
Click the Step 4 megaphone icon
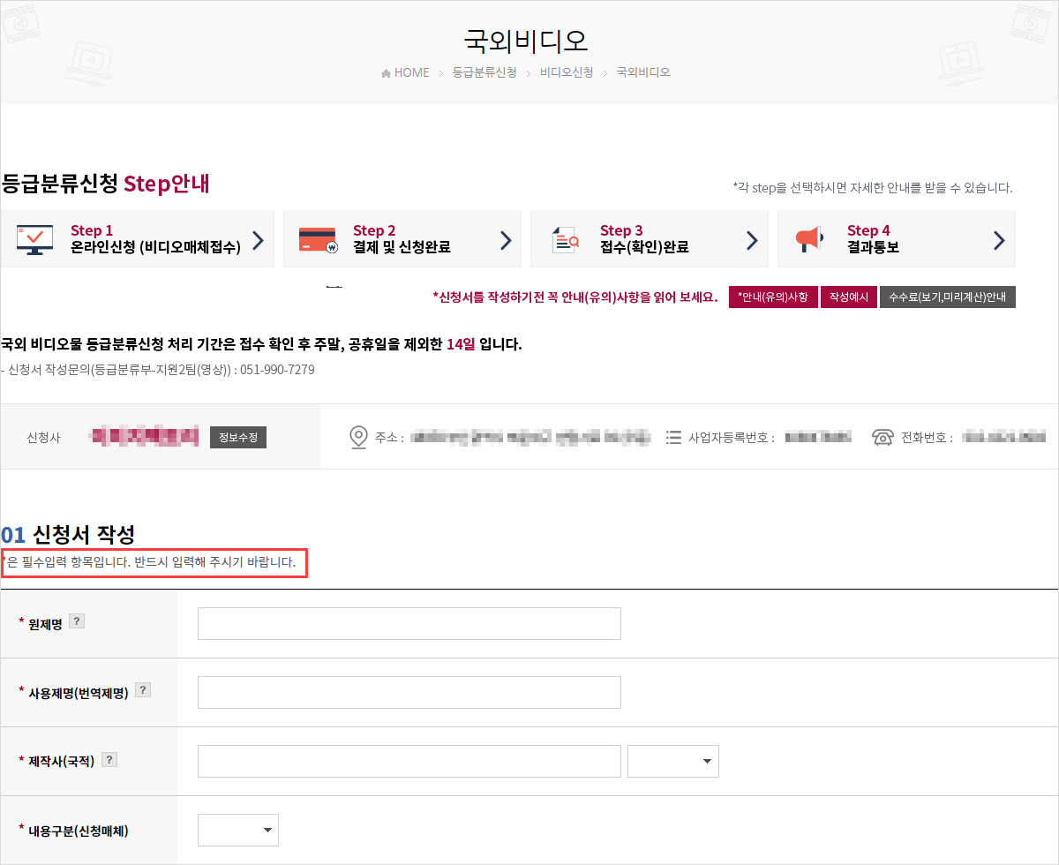click(x=809, y=239)
